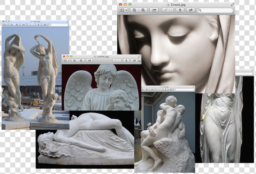Click the highlight tool in Lust.jpg window

click(158, 90)
